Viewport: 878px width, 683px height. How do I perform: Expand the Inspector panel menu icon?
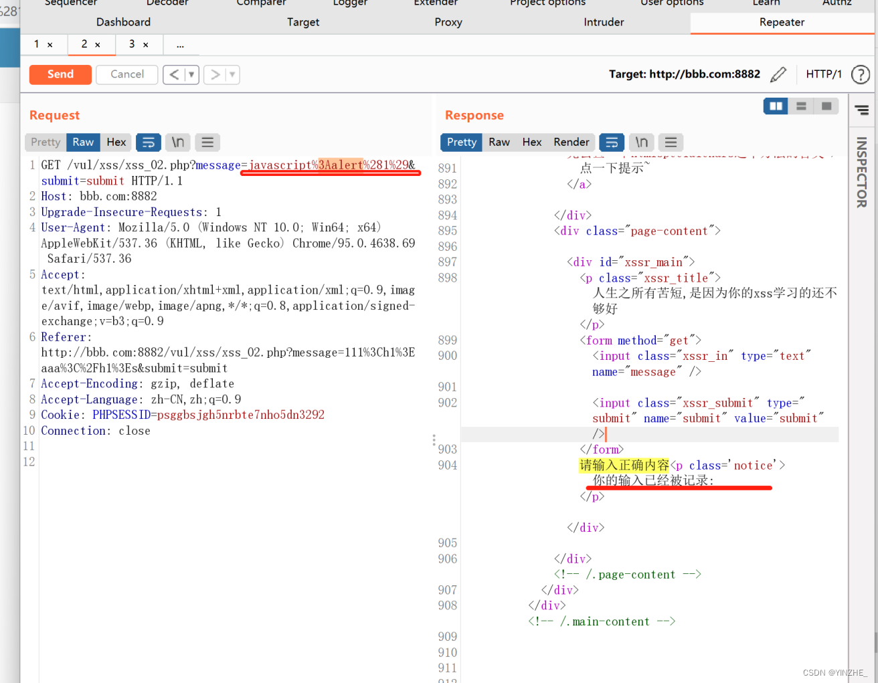tap(862, 110)
